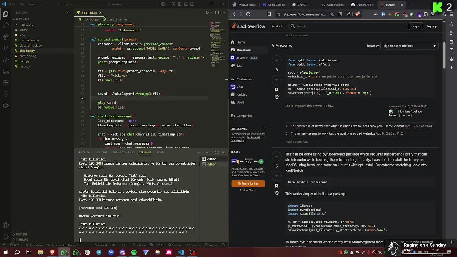
Task: Open the Tags page in Stack Overflow sidebar
Action: pos(240,65)
